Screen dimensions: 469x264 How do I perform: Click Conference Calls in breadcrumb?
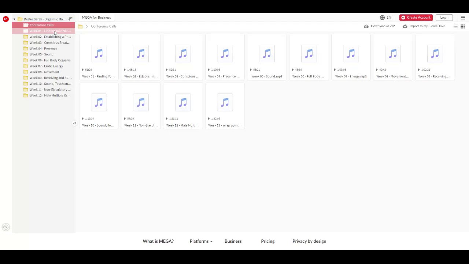(104, 26)
